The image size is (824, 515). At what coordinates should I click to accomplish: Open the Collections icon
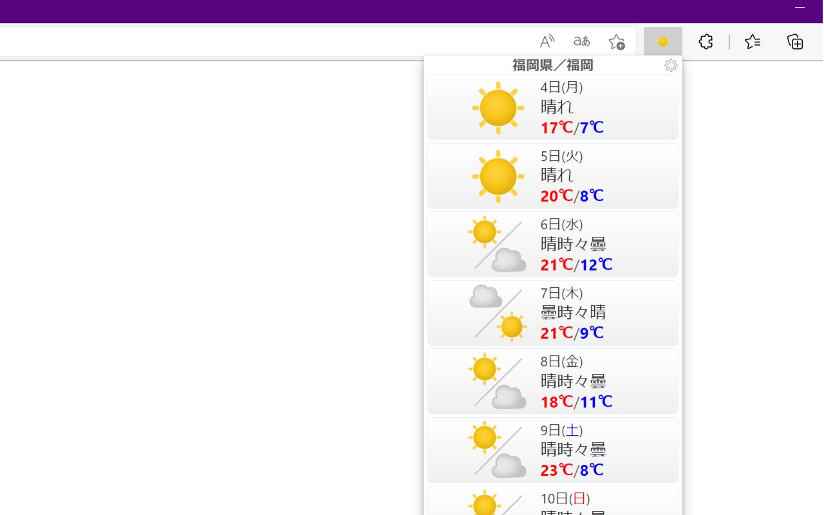click(795, 42)
